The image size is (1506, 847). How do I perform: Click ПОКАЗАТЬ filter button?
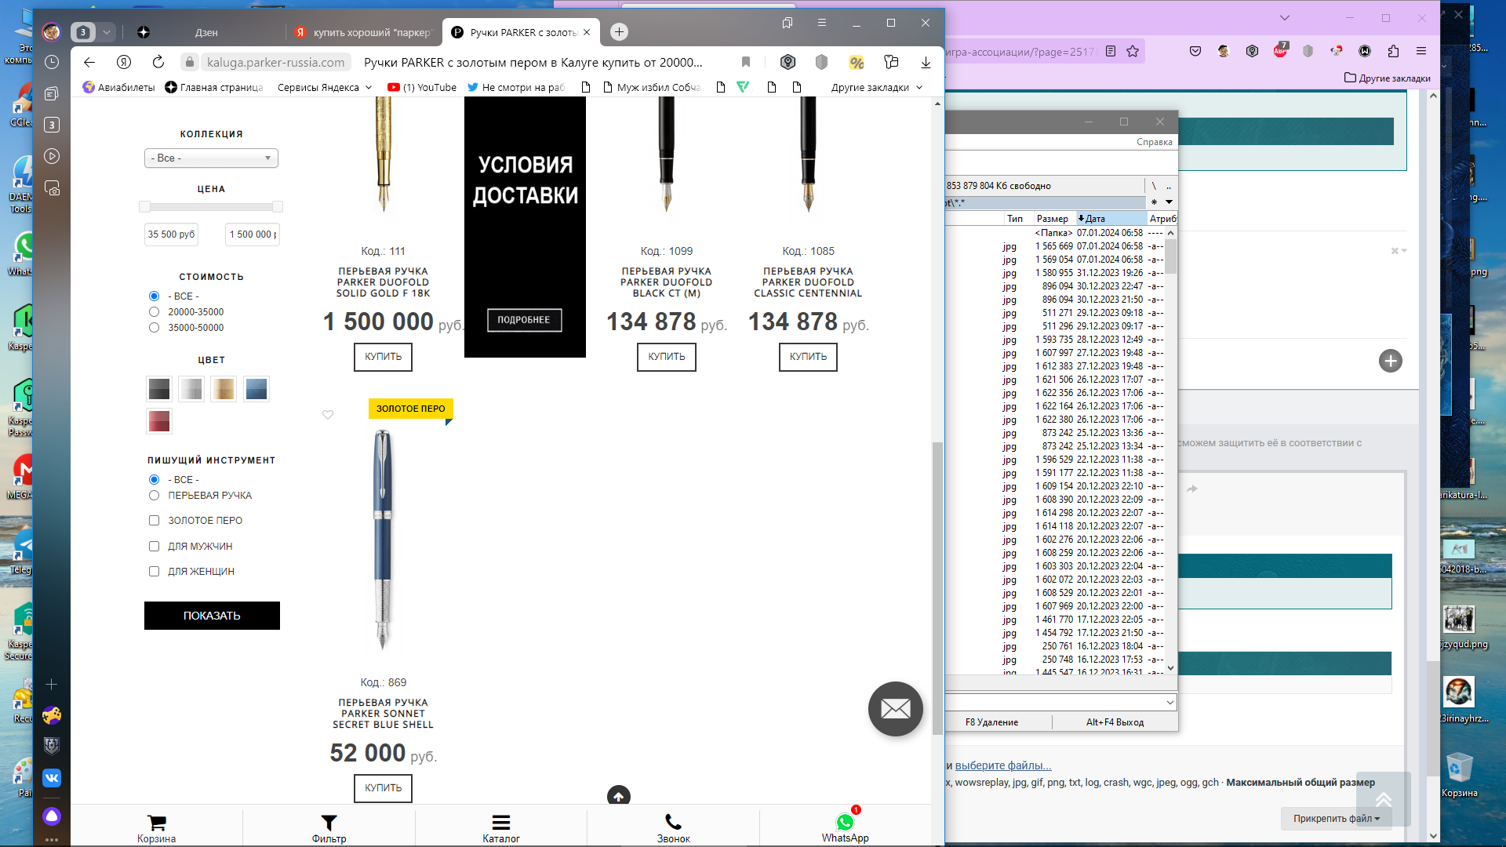coord(212,616)
